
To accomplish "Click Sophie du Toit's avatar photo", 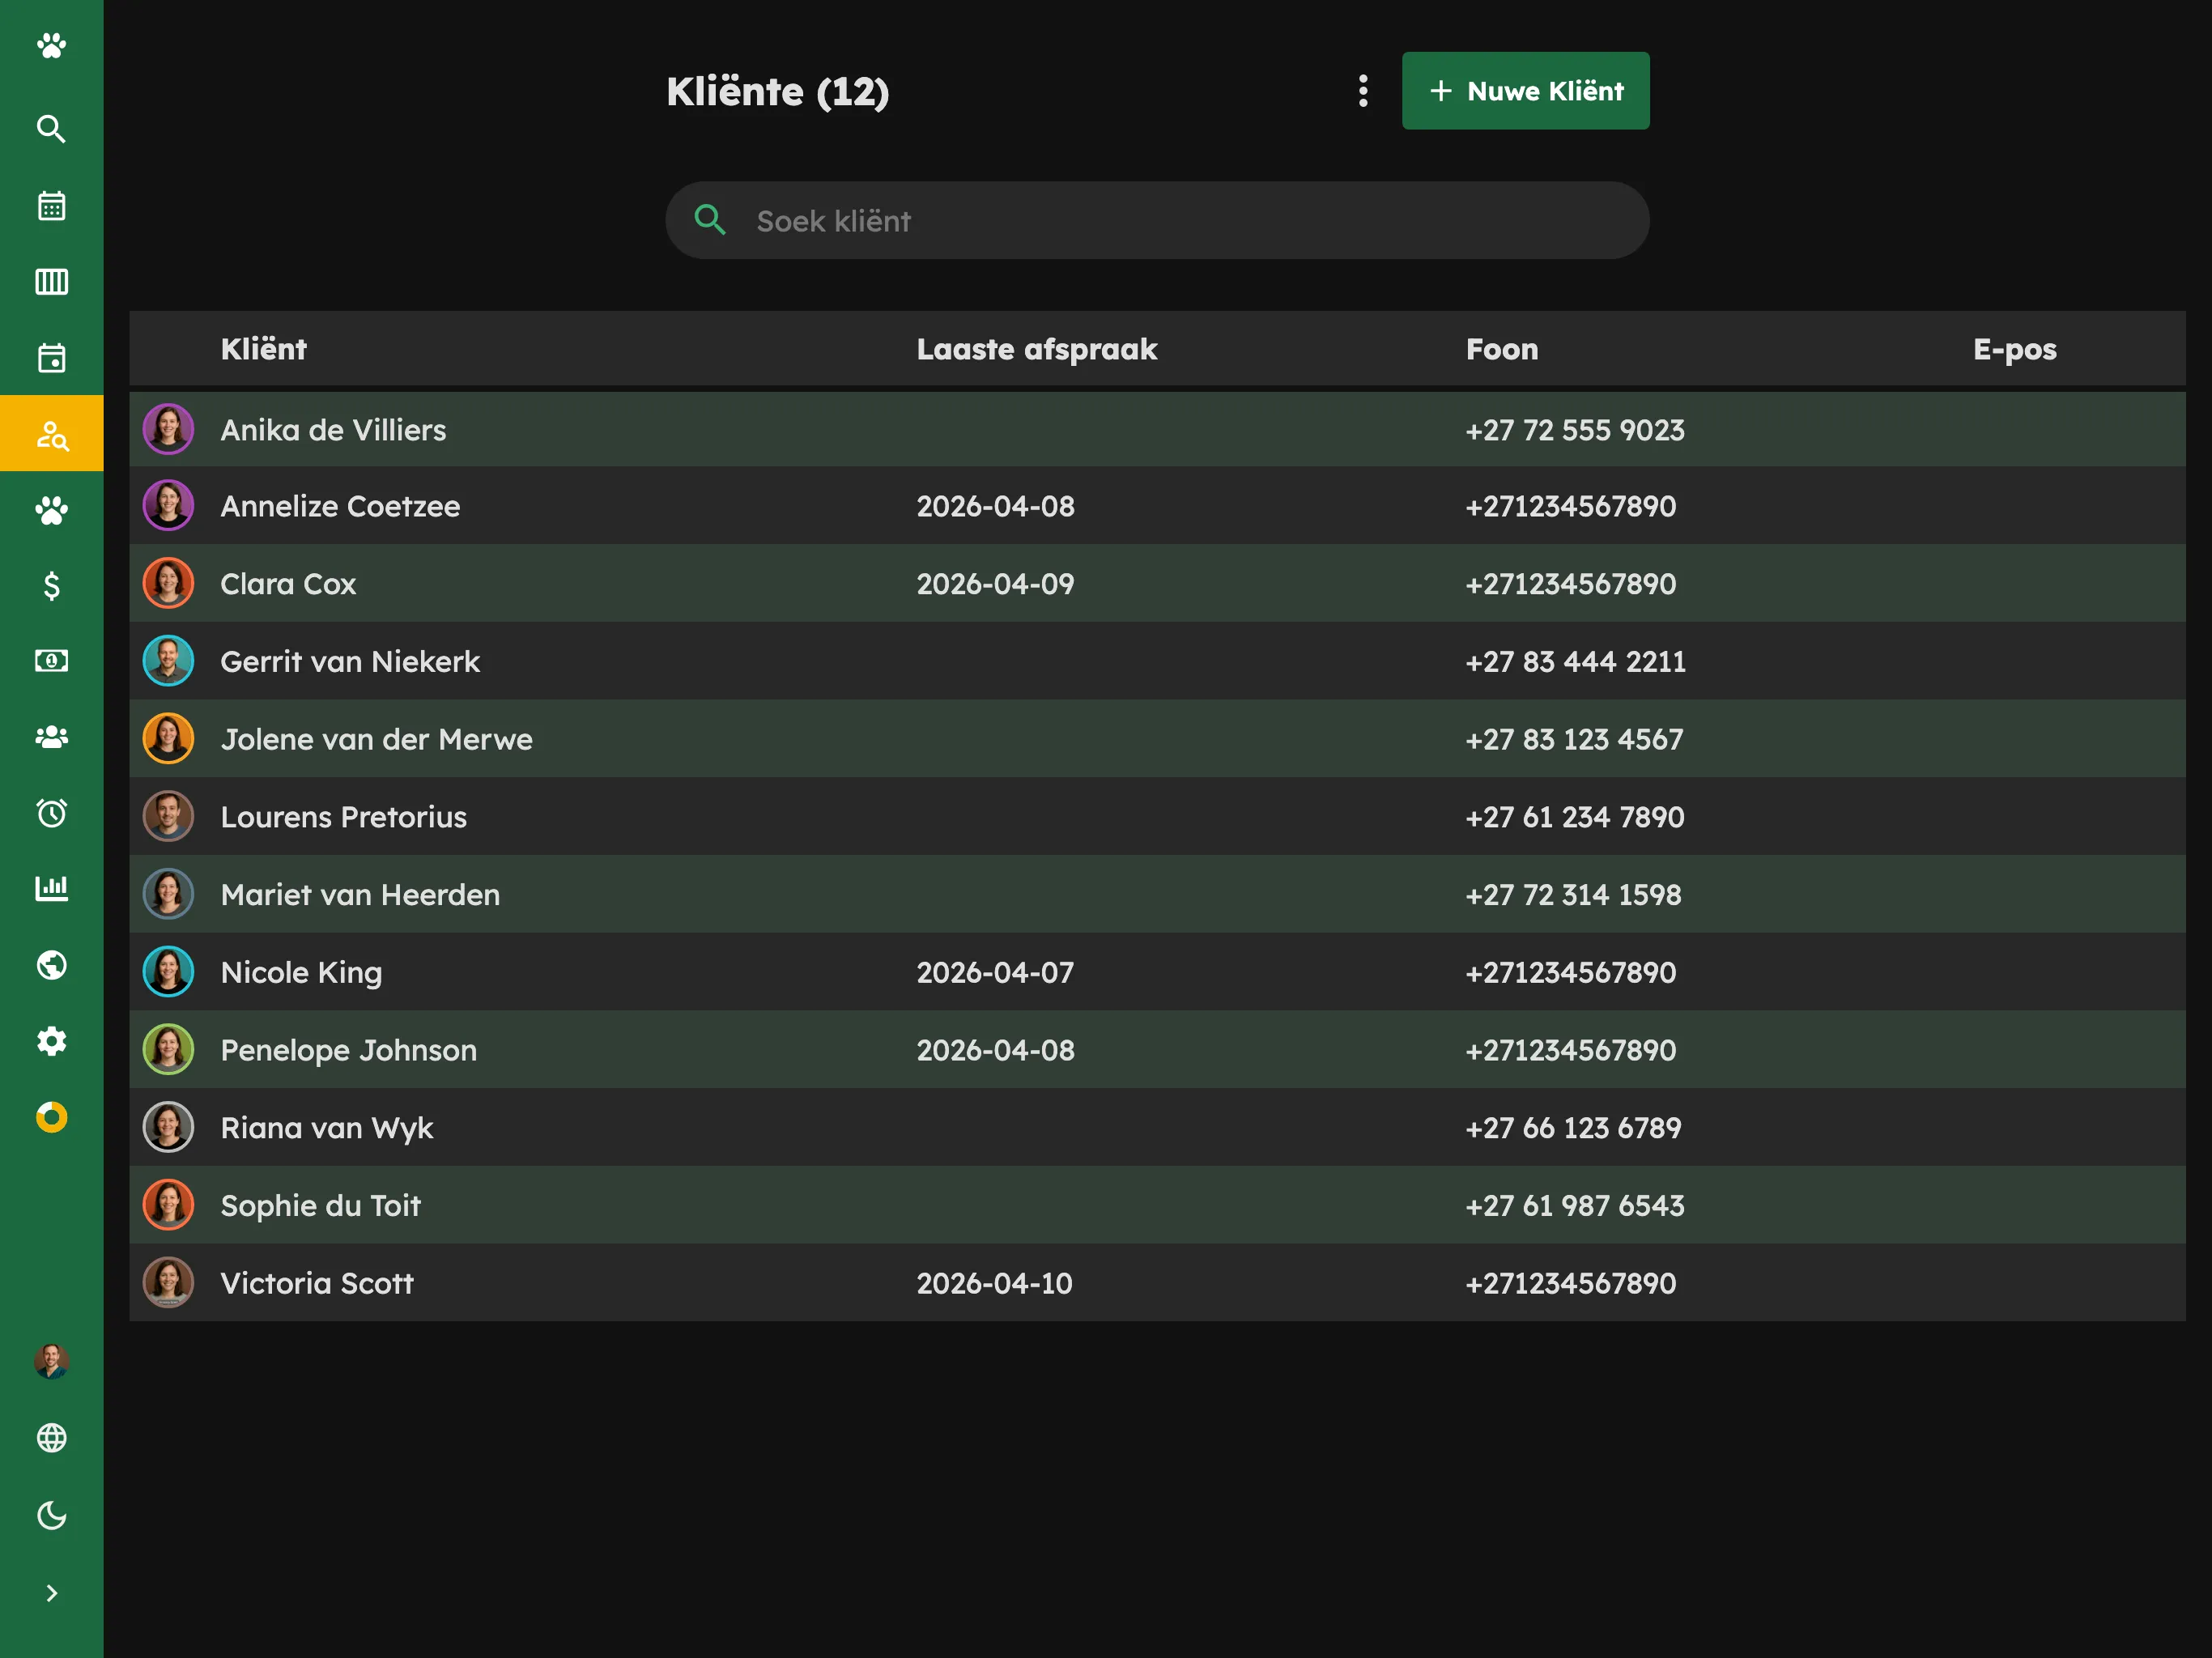I will tap(168, 1206).
